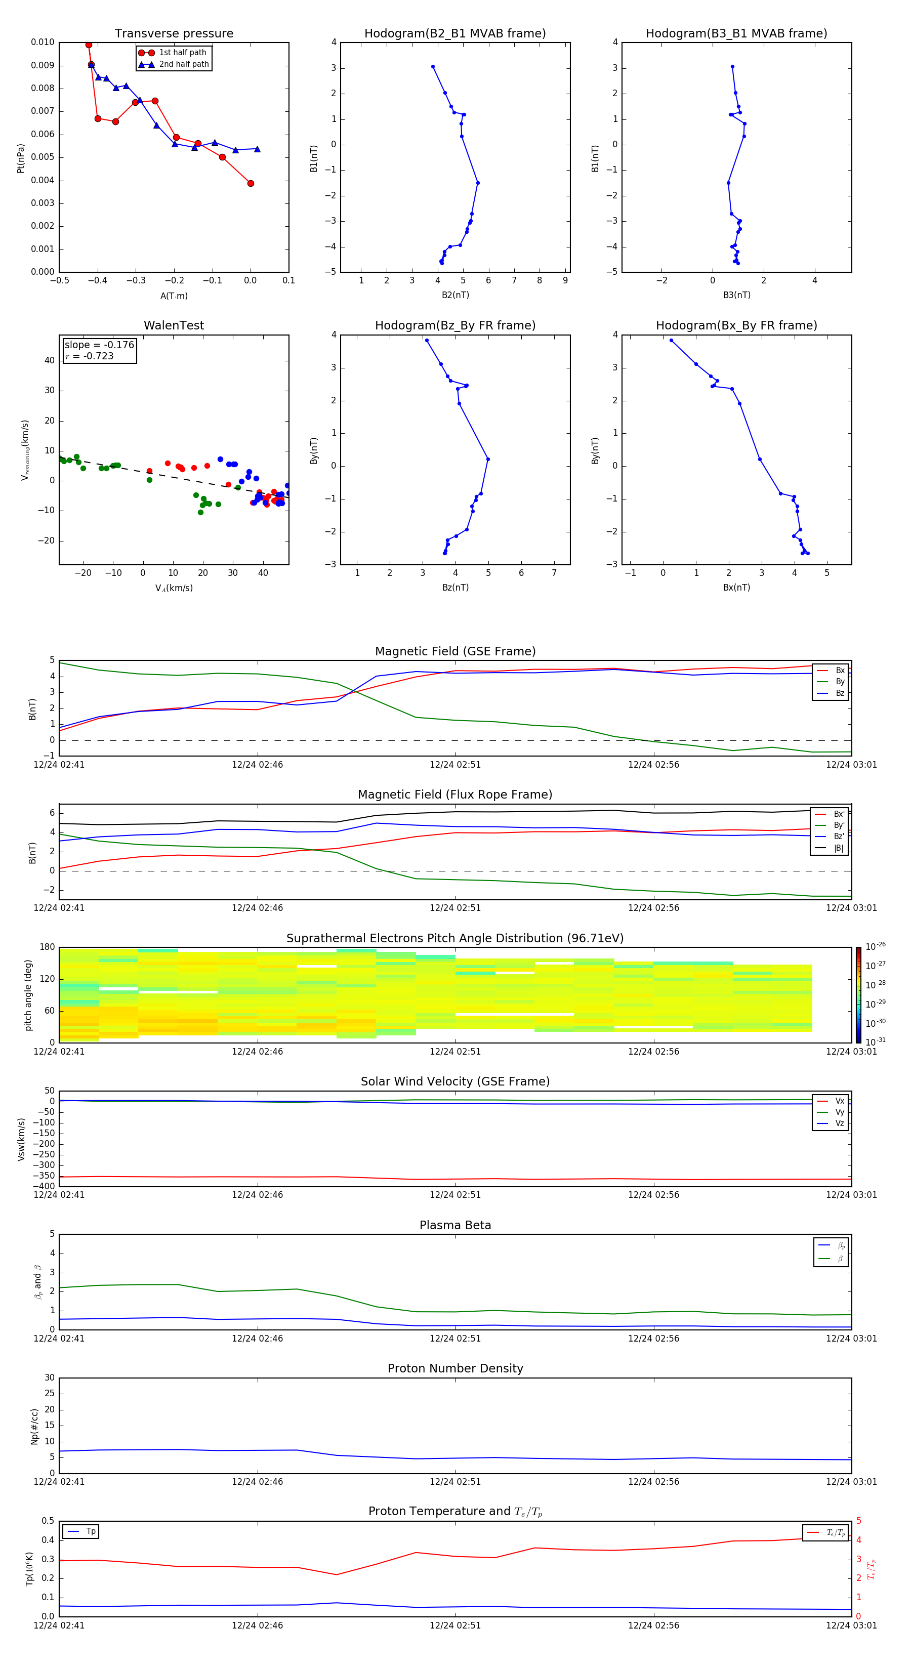Image resolution: width=911 pixels, height=1670 pixels.
Task: Click 'Hodogram(Bx_By FR frame)' title
Action: pos(736,325)
